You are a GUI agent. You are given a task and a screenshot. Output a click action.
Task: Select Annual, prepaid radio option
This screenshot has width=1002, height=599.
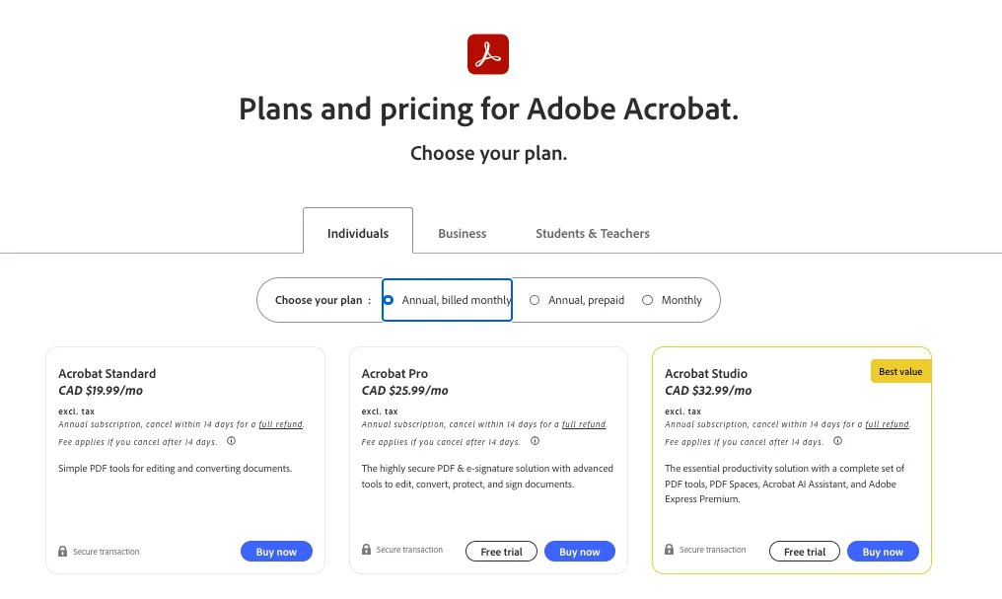[535, 300]
